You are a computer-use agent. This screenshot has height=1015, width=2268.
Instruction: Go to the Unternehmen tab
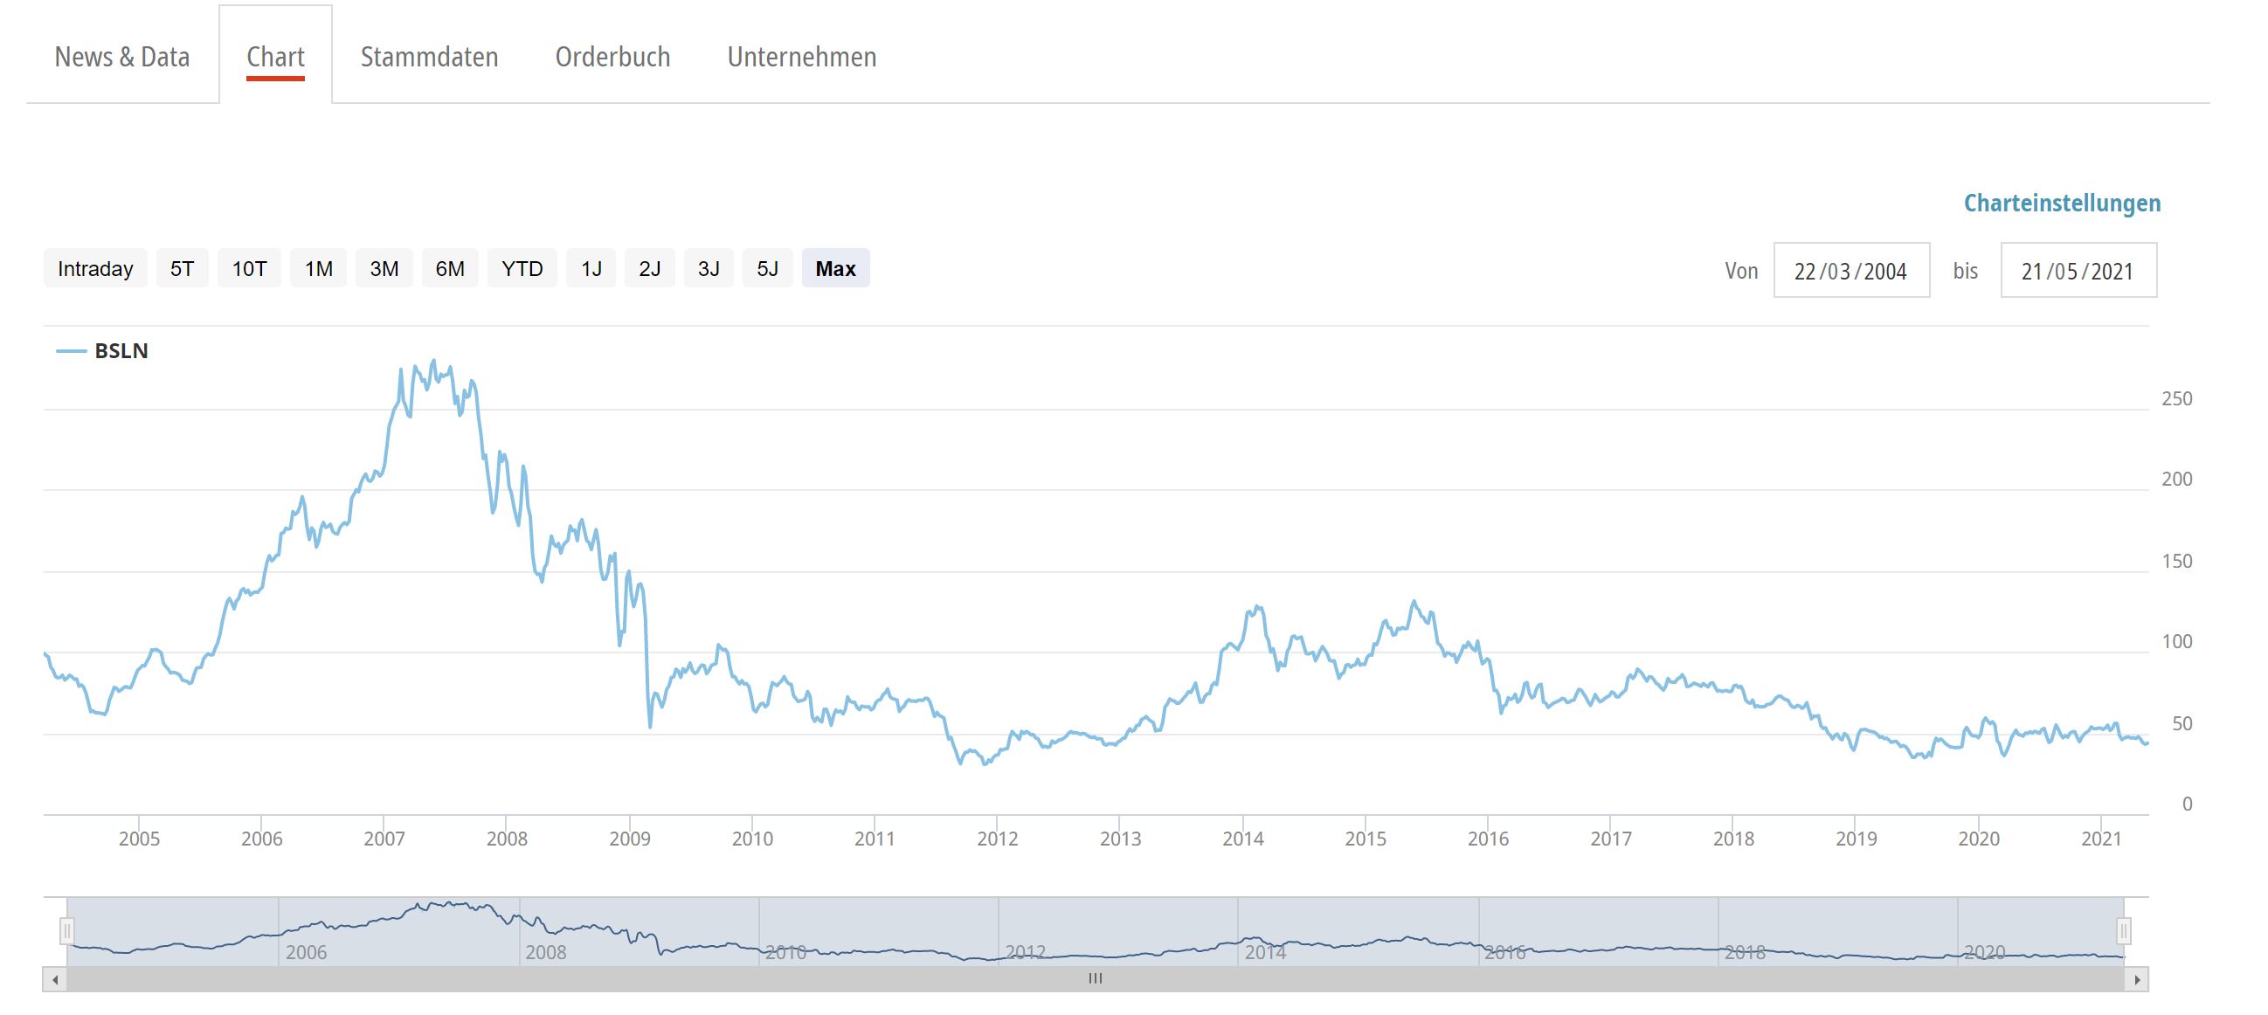tap(801, 58)
